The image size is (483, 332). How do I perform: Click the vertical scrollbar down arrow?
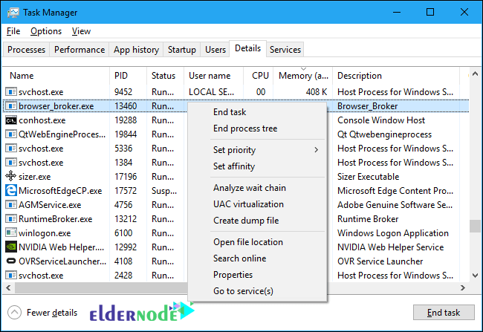(475, 276)
